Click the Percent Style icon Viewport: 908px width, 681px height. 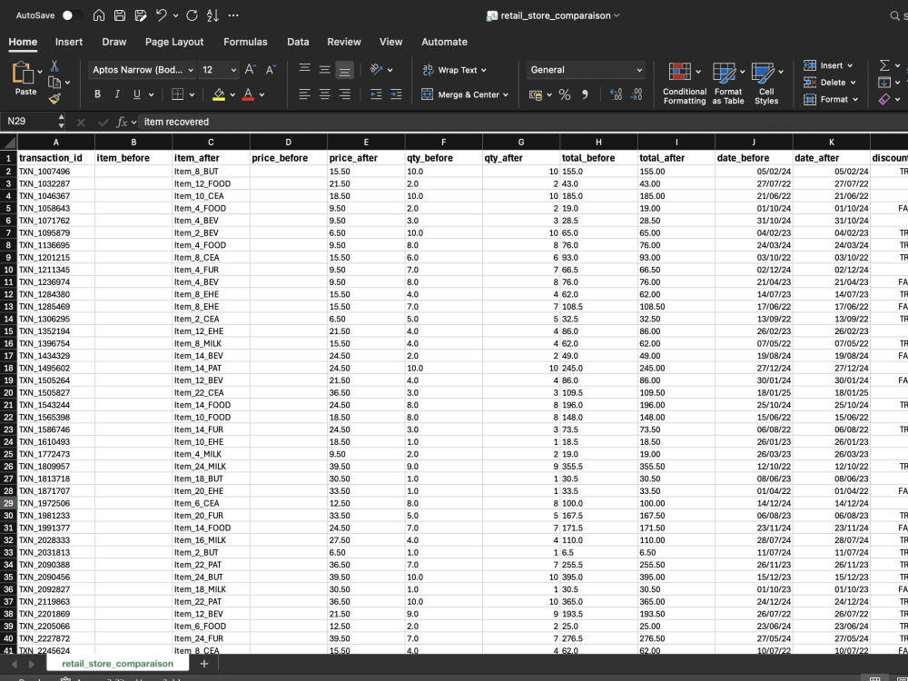click(565, 94)
